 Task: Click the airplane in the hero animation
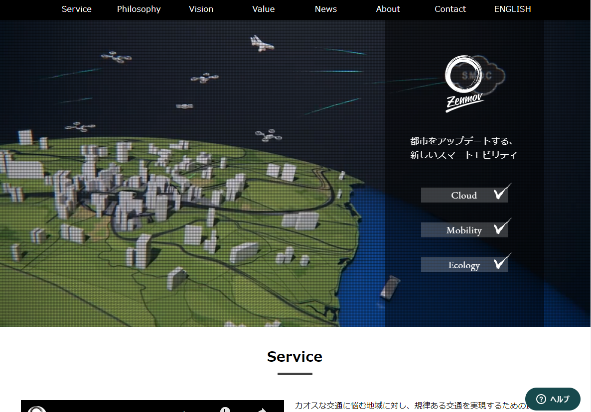click(262, 44)
